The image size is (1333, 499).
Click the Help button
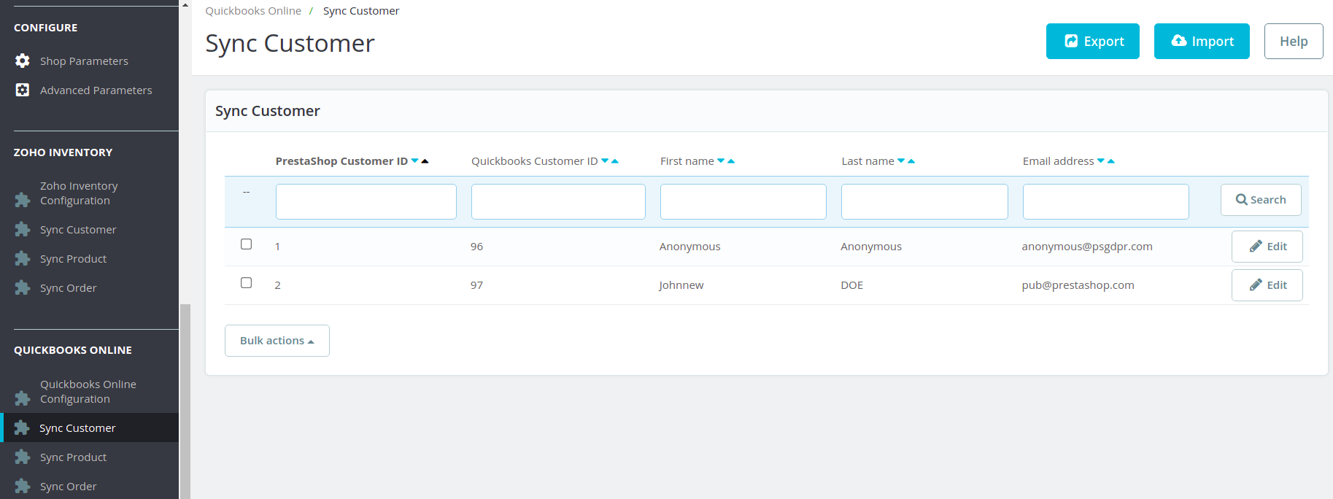pos(1294,42)
